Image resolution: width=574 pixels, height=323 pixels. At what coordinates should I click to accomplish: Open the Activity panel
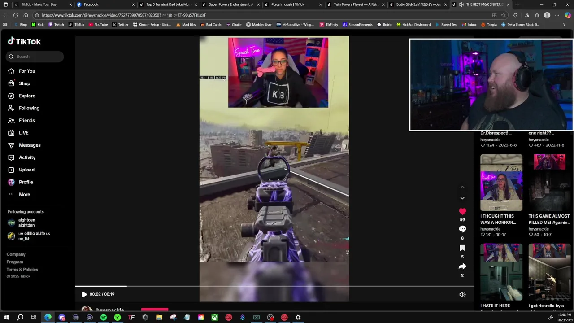(27, 157)
